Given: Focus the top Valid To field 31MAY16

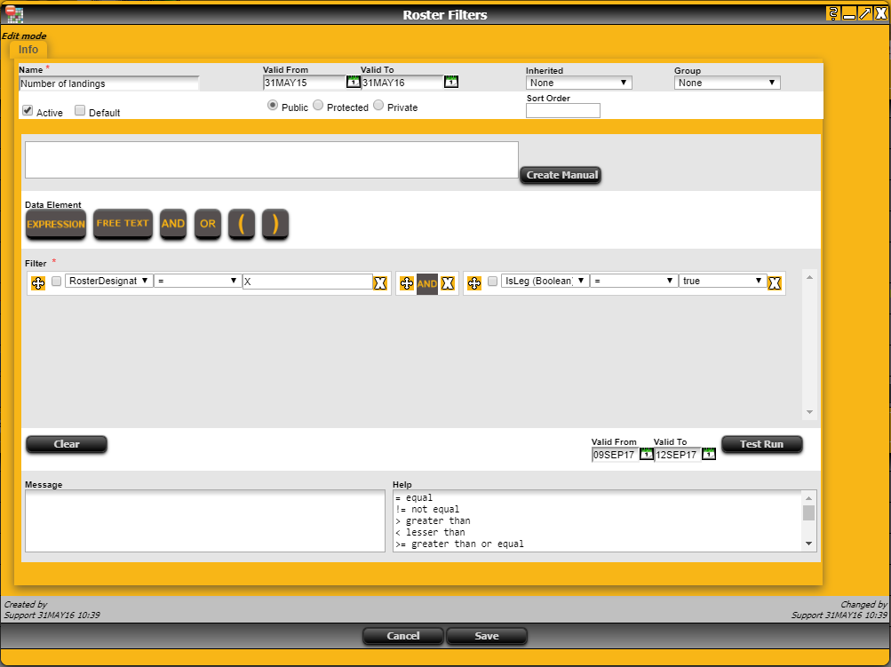Looking at the screenshot, I should [x=402, y=83].
